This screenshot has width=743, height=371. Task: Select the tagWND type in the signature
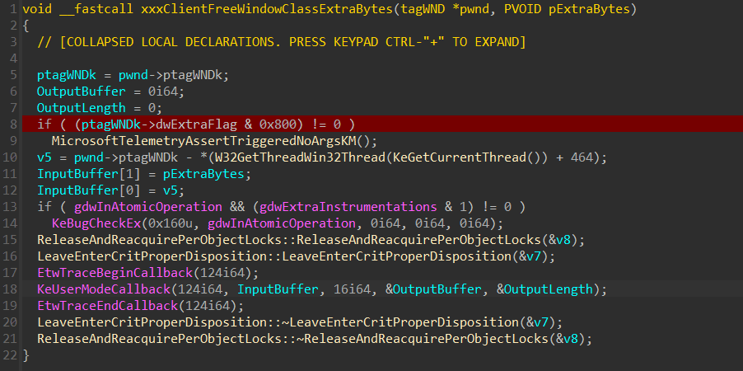tap(423, 10)
